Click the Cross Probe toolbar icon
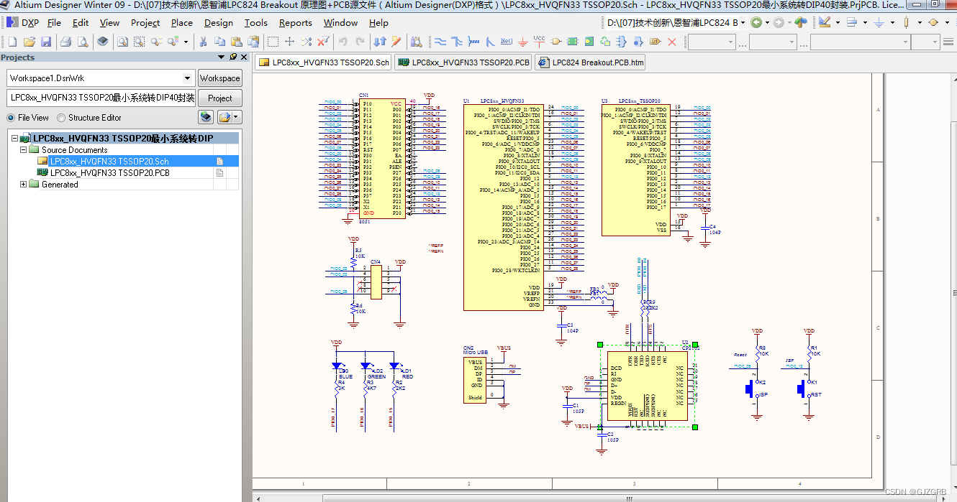 [396, 42]
